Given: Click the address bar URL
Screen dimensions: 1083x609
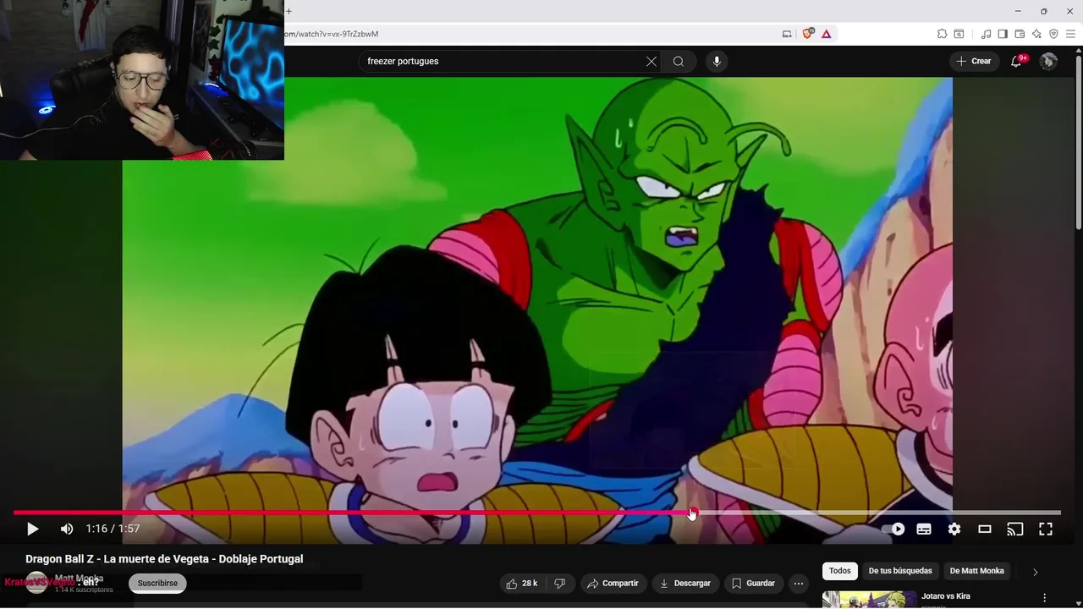Looking at the screenshot, I should click(x=331, y=34).
